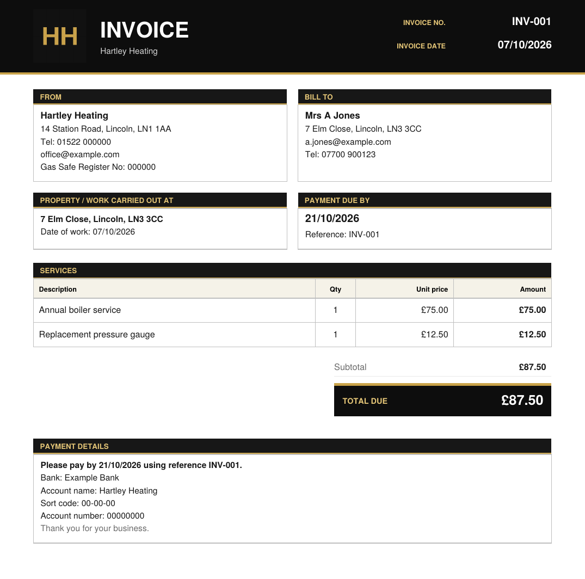585x579 pixels.
Task: Click unit price £75.00
Action: (435, 310)
